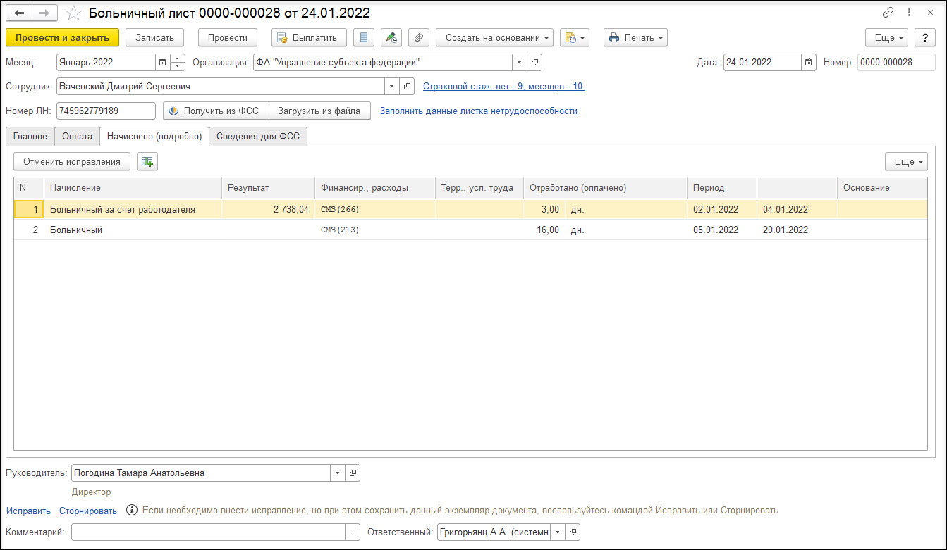Mark document as favorite with star
Image resolution: width=947 pixels, height=550 pixels.
[x=73, y=13]
